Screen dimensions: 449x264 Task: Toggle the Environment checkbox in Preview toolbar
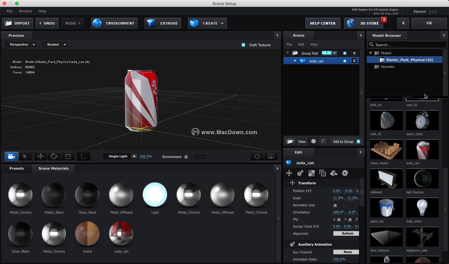pos(186,157)
